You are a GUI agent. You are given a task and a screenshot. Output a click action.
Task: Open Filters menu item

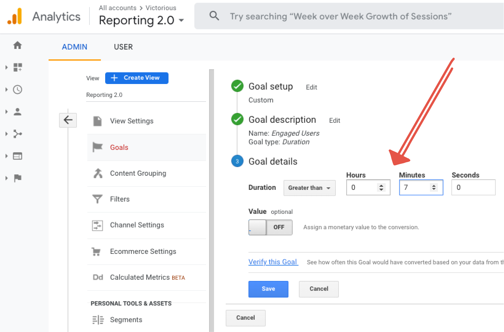pos(147,199)
